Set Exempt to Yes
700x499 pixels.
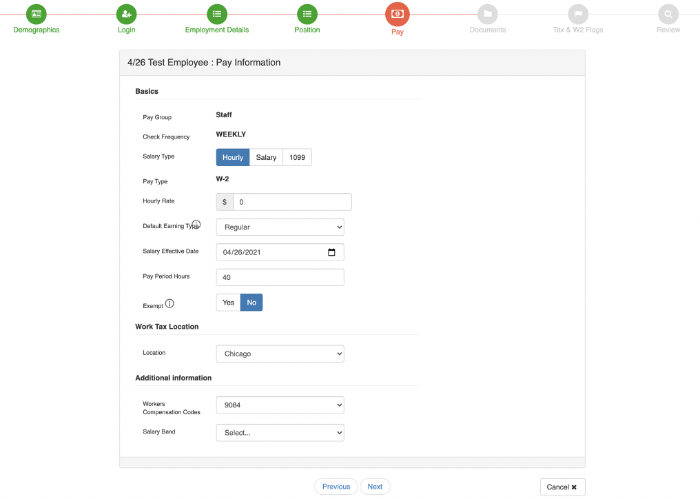(228, 302)
